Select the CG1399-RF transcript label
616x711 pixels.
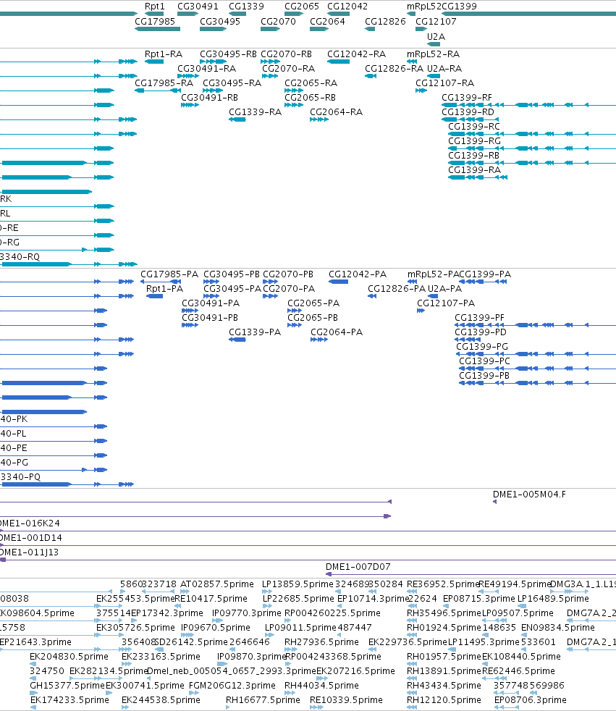pos(467,98)
